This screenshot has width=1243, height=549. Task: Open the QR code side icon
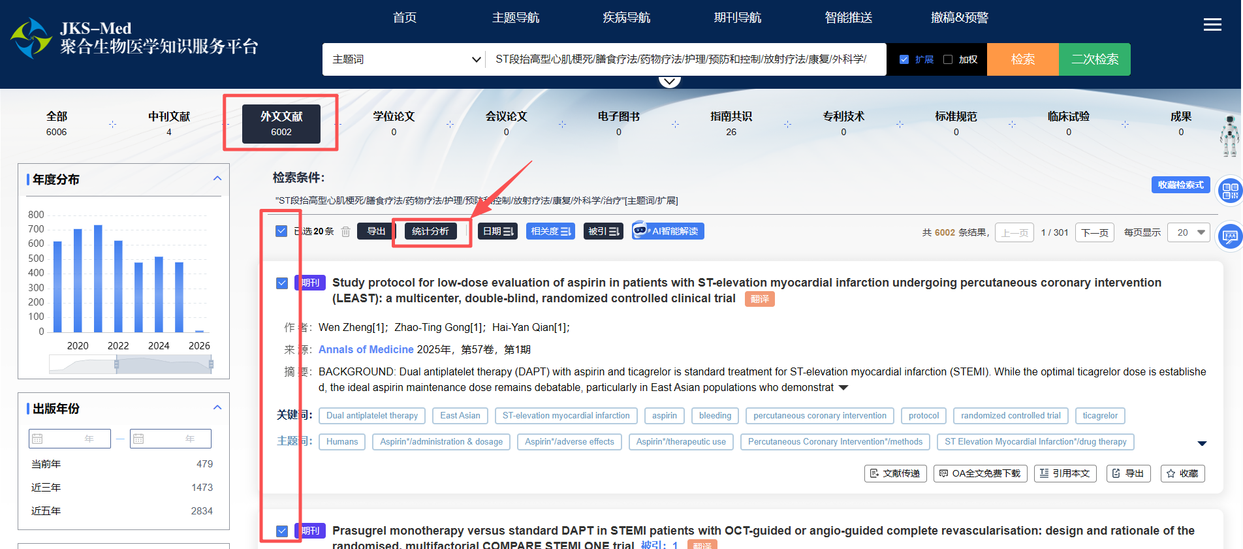(x=1230, y=191)
